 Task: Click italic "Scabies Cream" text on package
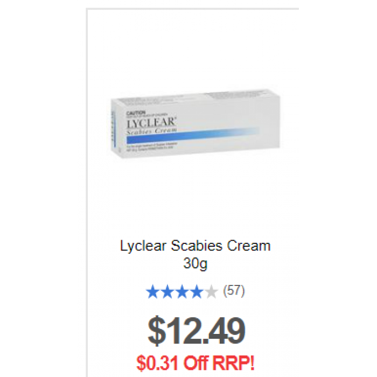152,131
